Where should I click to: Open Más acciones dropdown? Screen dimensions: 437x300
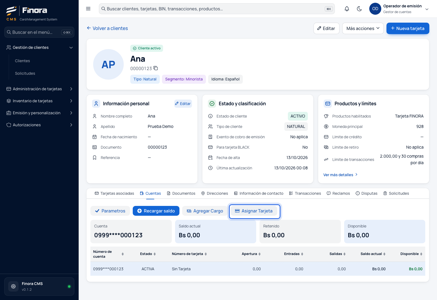tap(363, 28)
